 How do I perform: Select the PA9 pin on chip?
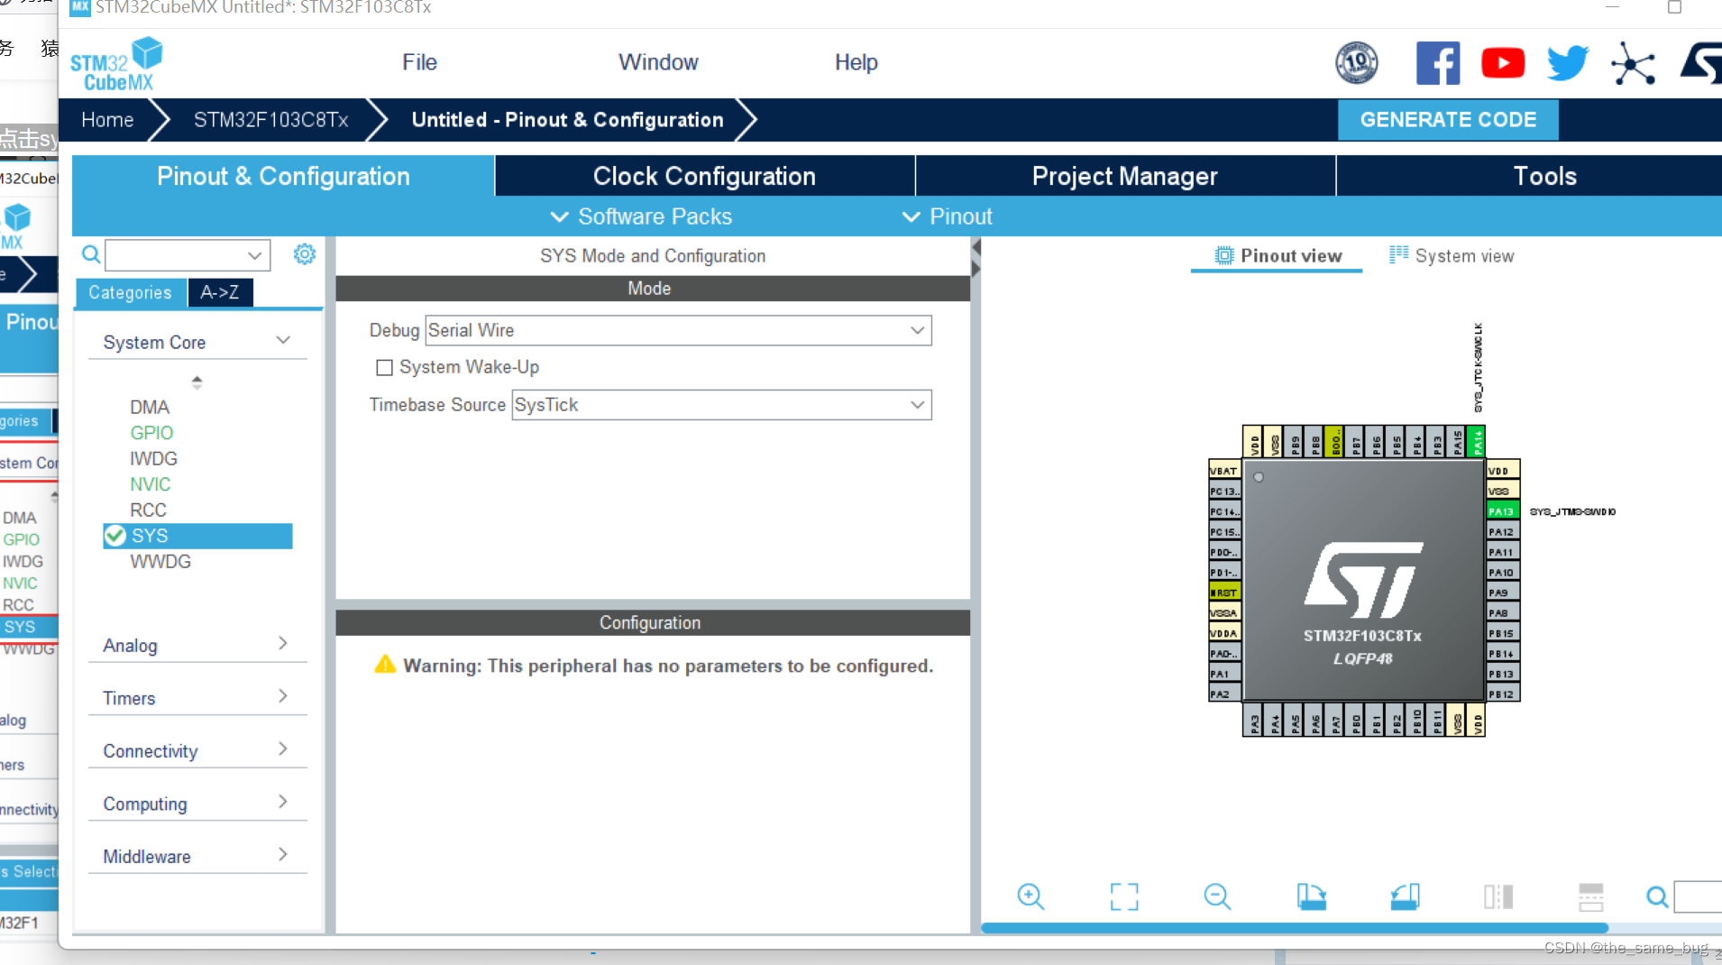[x=1502, y=593]
